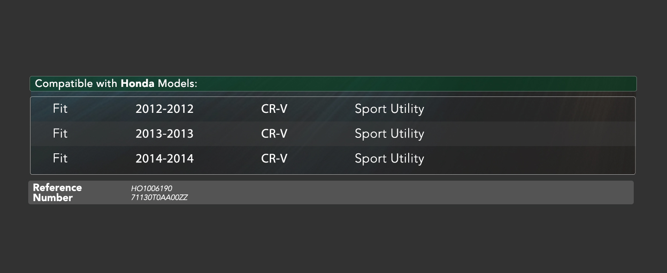Select the 2013-2013 year range

[164, 134]
